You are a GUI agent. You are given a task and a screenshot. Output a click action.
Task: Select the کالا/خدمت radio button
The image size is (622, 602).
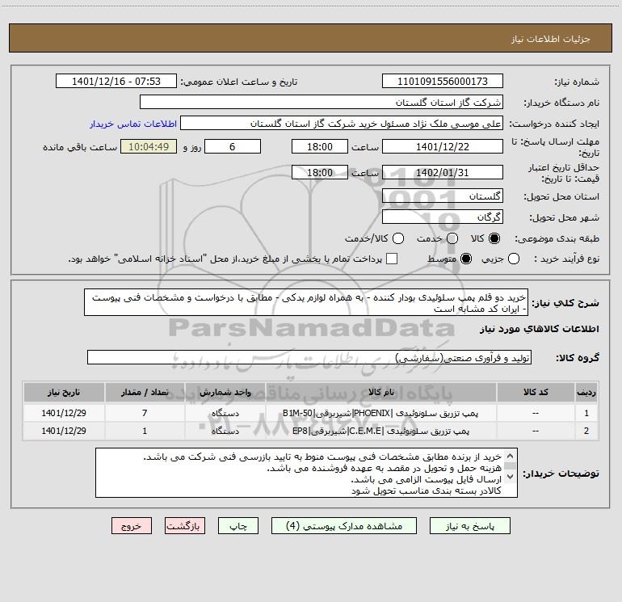(398, 238)
